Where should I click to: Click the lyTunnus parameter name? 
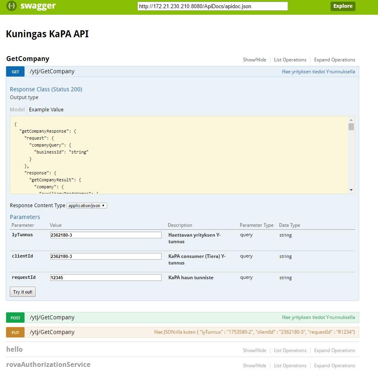tap(22, 235)
